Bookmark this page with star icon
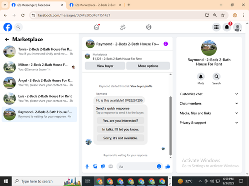249x186 pixels. pyautogui.click(x=223, y=15)
